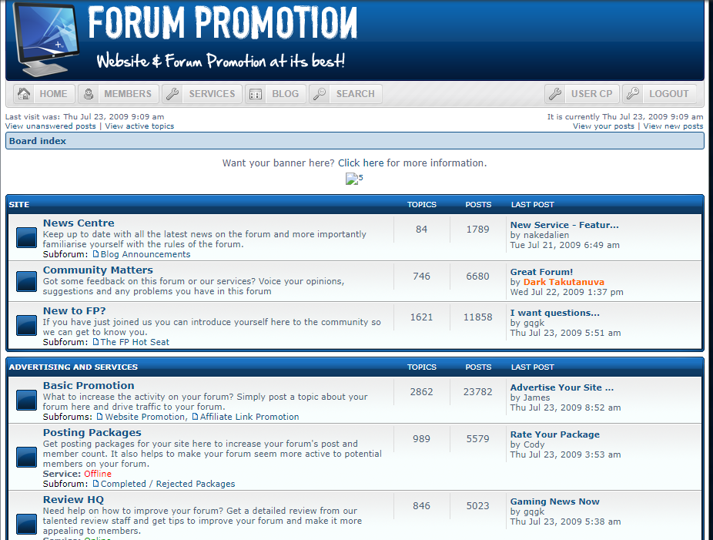
Task: Open ADVERTISING AND SERVICES category header
Action: click(73, 367)
